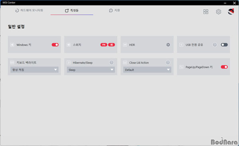Image resolution: width=239 pixels, height=146 pixels.
Task: Click the FN switch pill button
Action: point(104,45)
